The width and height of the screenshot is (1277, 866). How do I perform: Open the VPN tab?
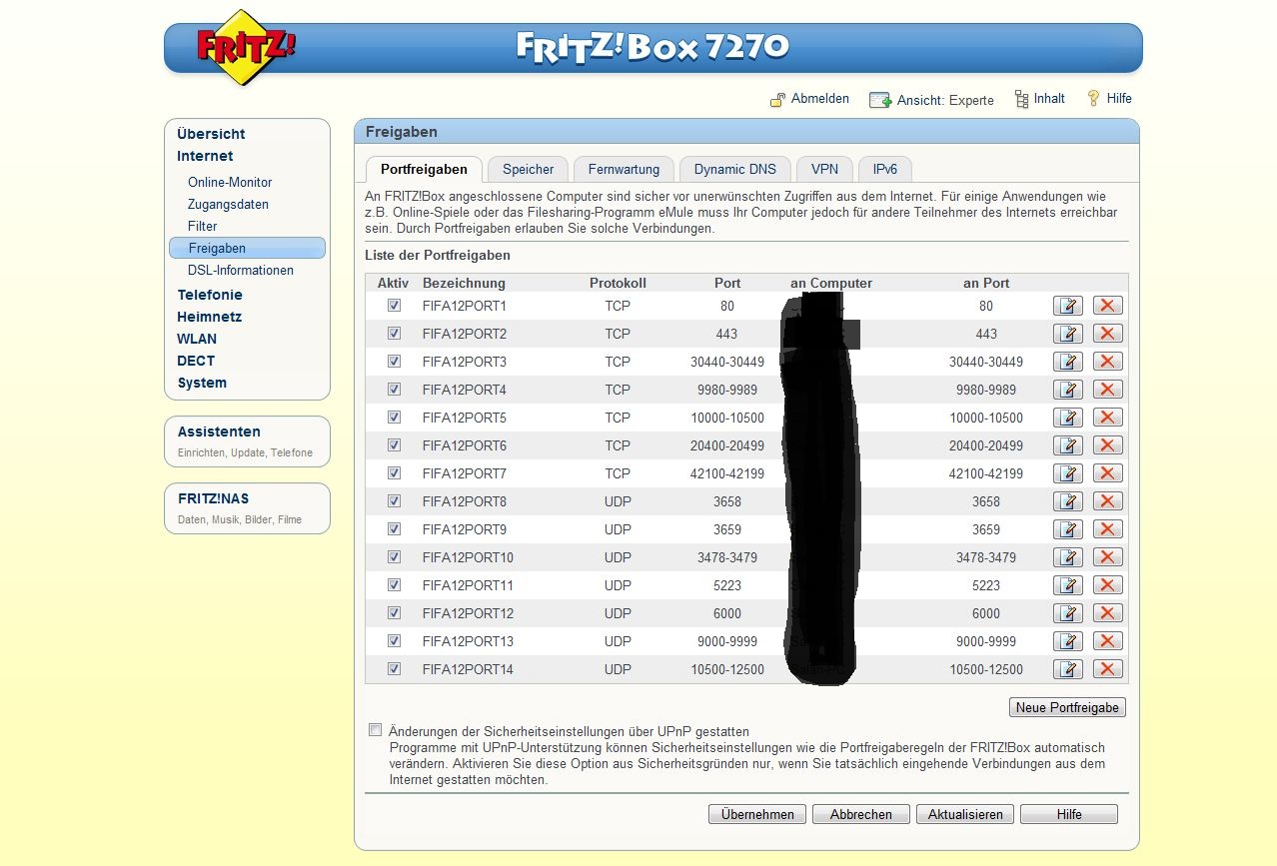(824, 170)
